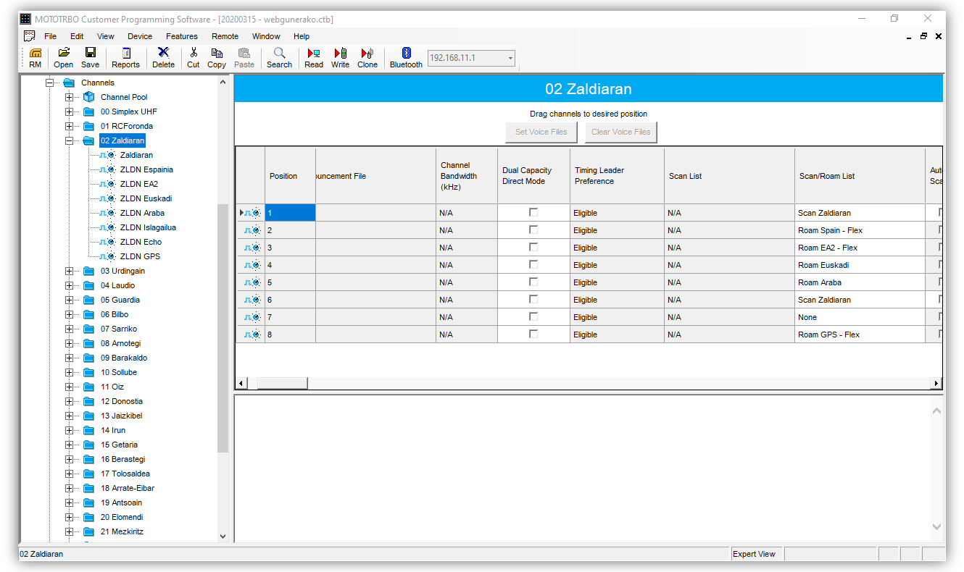Screen dimensions: 964x572
Task: Save the codeplug using Save icon
Action: click(x=90, y=57)
